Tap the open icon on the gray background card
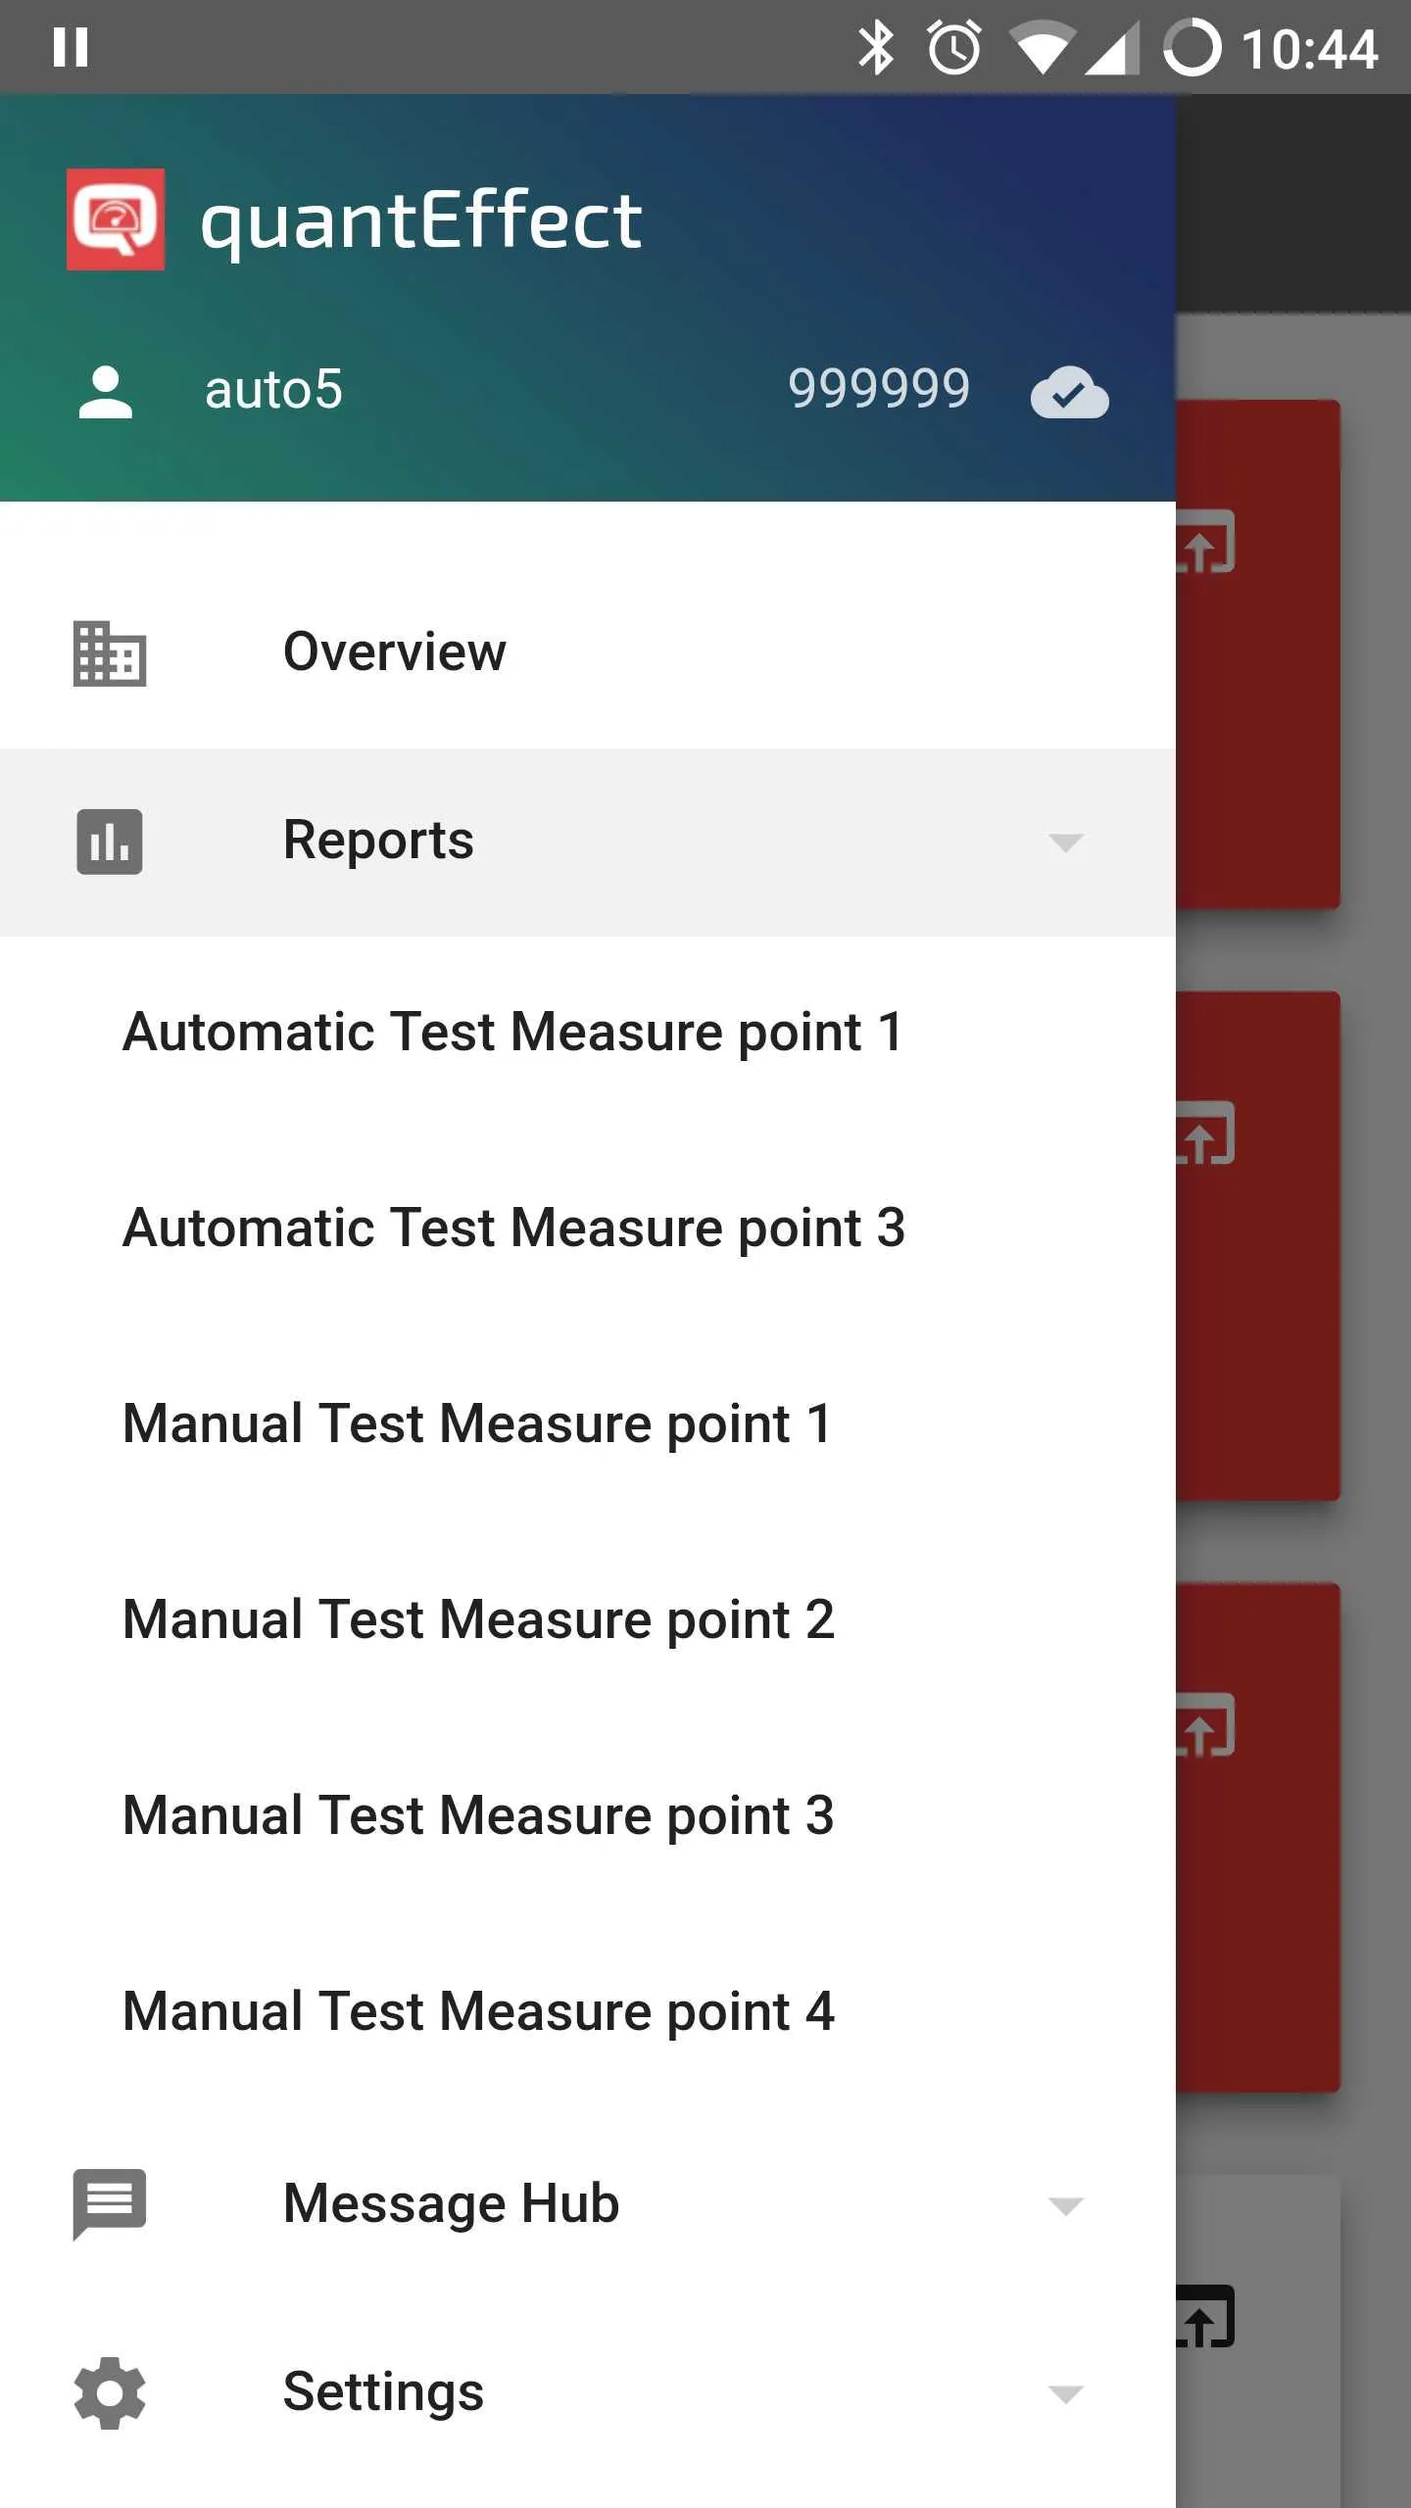Screen dimensions: 1411x2508 point(1205,2317)
